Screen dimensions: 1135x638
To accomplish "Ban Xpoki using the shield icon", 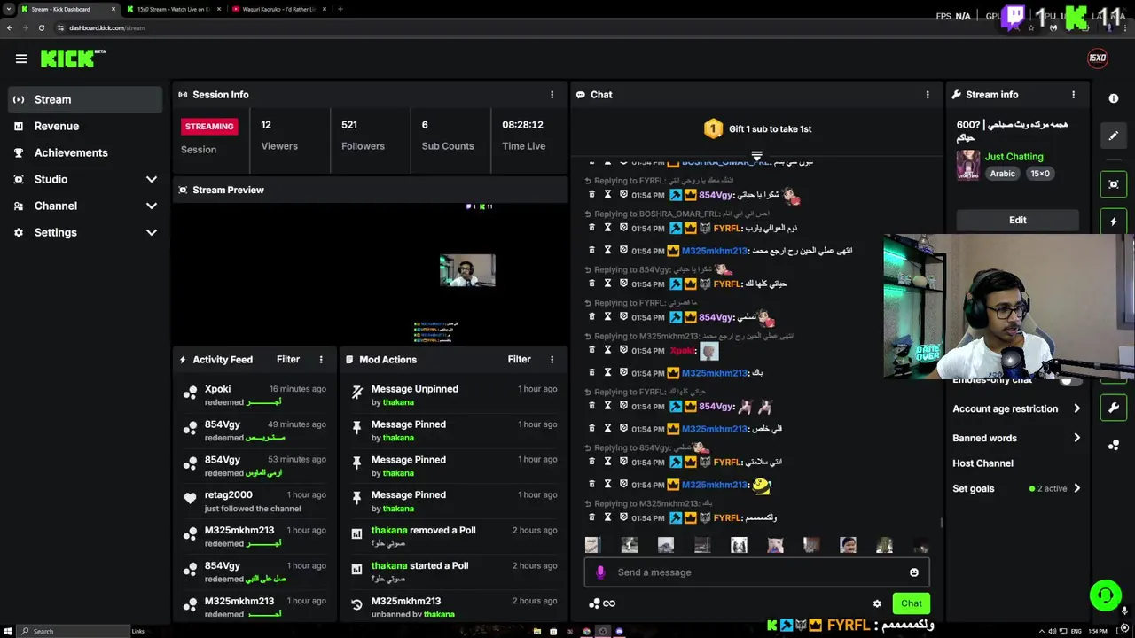I will click(623, 350).
